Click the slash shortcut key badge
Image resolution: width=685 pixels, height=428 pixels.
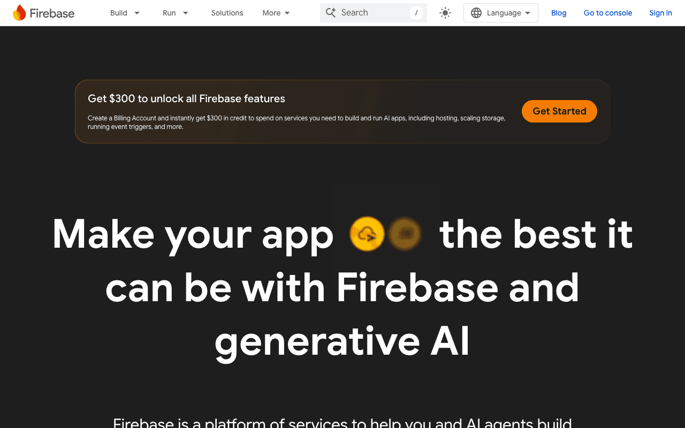tap(416, 13)
